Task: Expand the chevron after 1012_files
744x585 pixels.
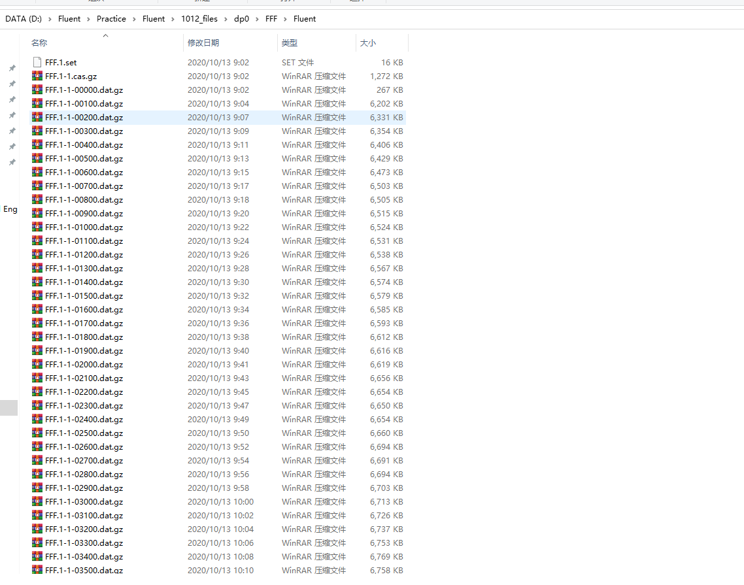Action: (226, 19)
